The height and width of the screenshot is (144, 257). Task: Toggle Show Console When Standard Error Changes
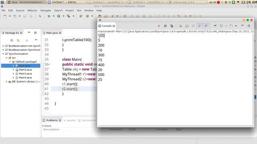click(206, 26)
